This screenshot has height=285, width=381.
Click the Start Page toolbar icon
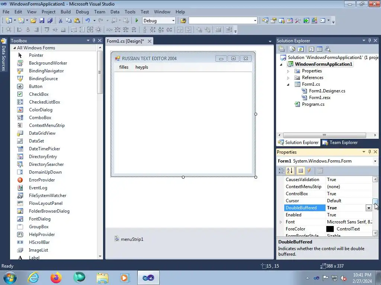point(306,21)
